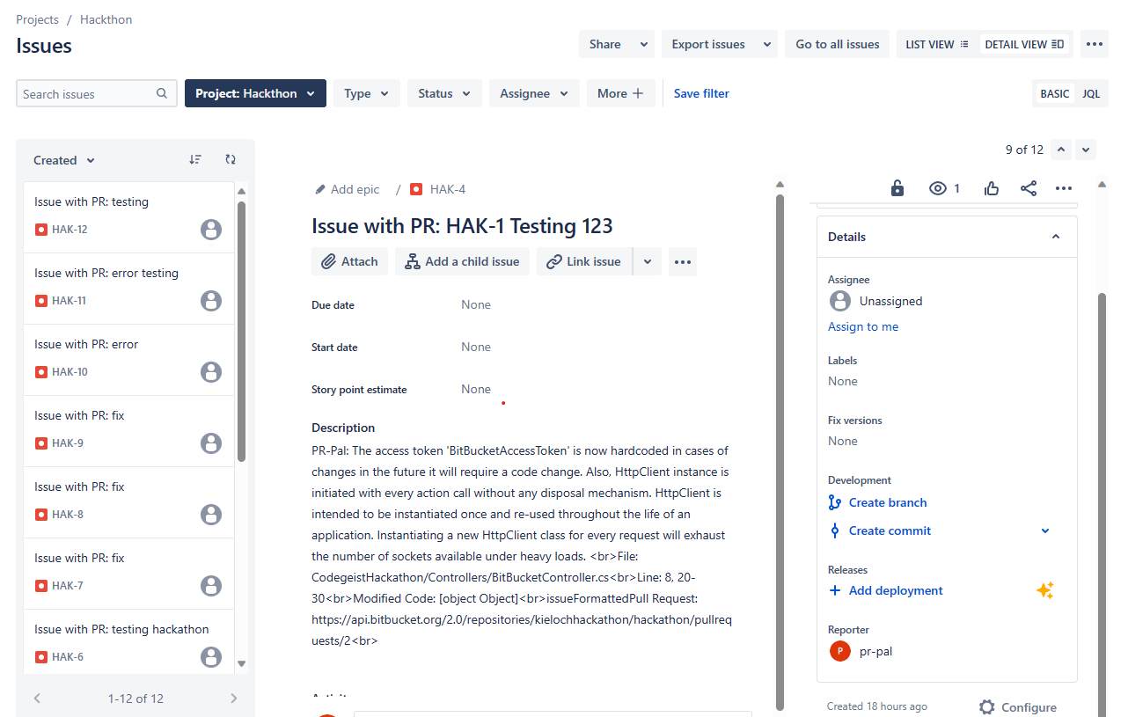Click the Story point estimate None value
1128x717 pixels.
476,389
